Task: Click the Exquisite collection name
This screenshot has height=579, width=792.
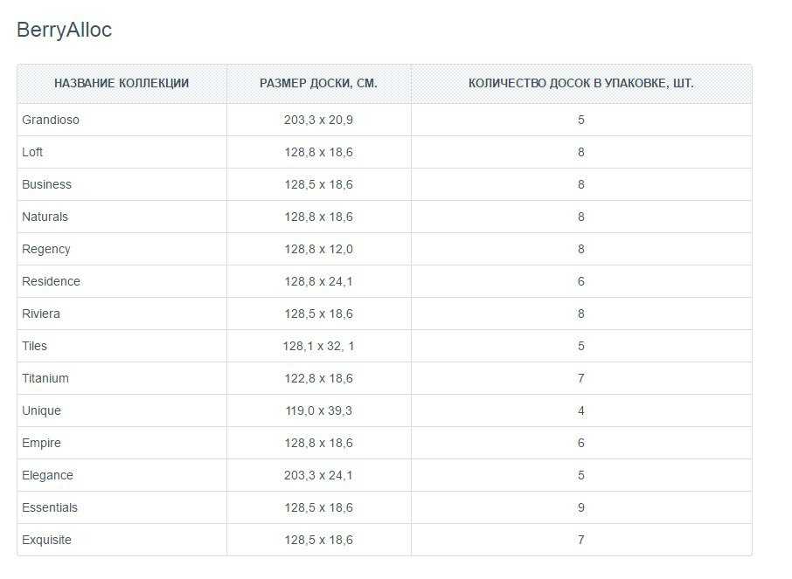Action: pos(46,540)
